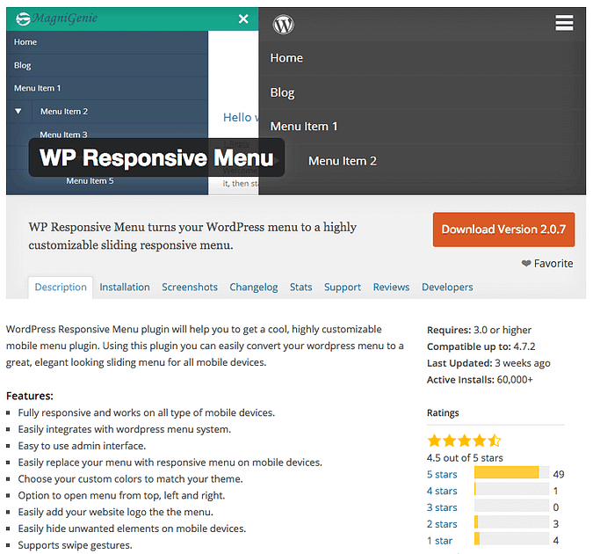This screenshot has height=554, width=593.
Task: Click the '4.5 out of 5 stars' text
Action: pos(465,458)
